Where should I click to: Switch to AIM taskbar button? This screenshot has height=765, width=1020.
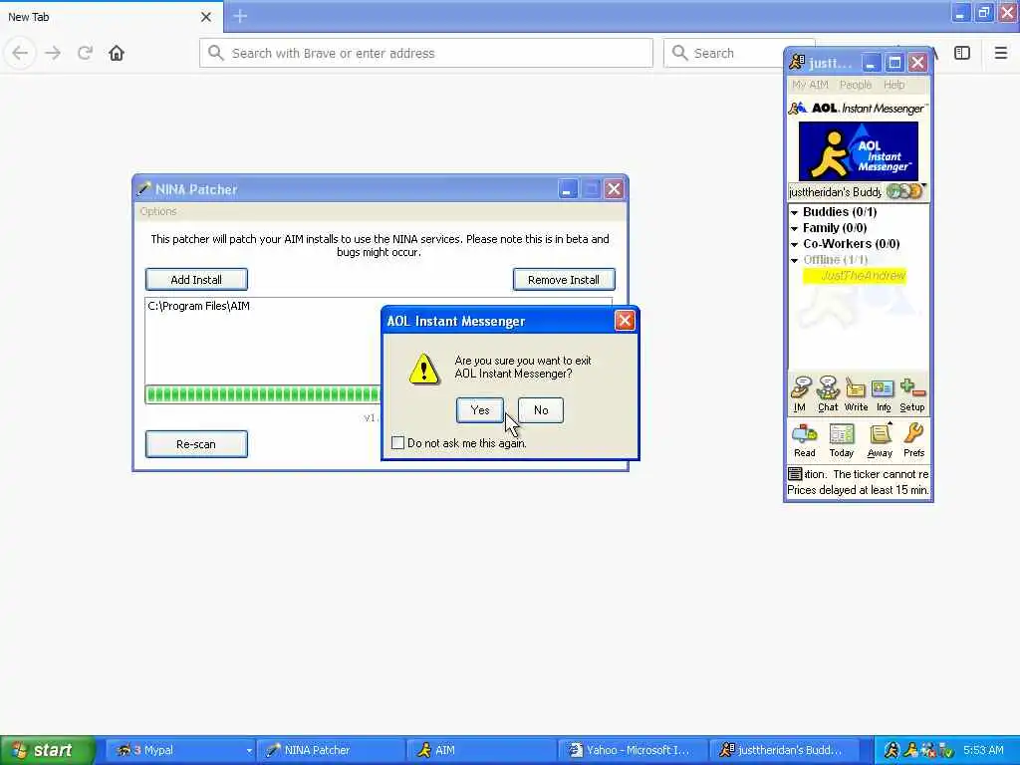click(482, 750)
